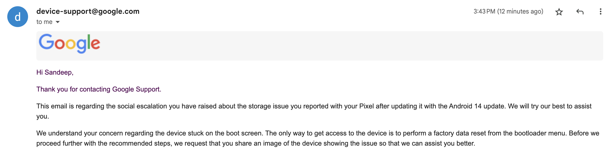Click the blue "d" sender avatar
Screen dimensions: 610x156
tap(18, 17)
